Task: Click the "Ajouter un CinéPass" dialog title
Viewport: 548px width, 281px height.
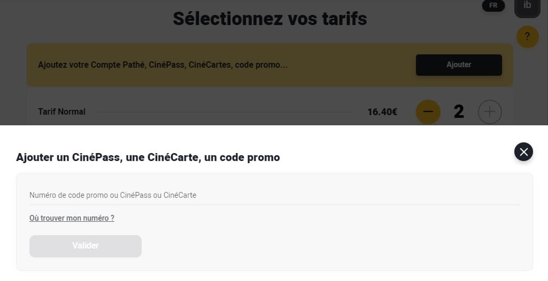Action: pyautogui.click(x=148, y=157)
